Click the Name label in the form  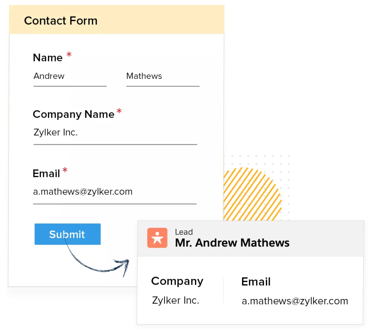48,58
